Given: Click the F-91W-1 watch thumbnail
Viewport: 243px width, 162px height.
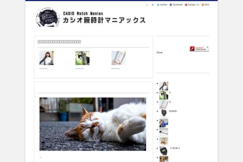Looking at the screenshot, I should (x=164, y=151).
